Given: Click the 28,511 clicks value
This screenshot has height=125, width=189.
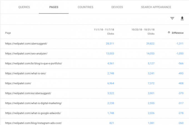Looking at the screenshot, I should click(x=110, y=44).
